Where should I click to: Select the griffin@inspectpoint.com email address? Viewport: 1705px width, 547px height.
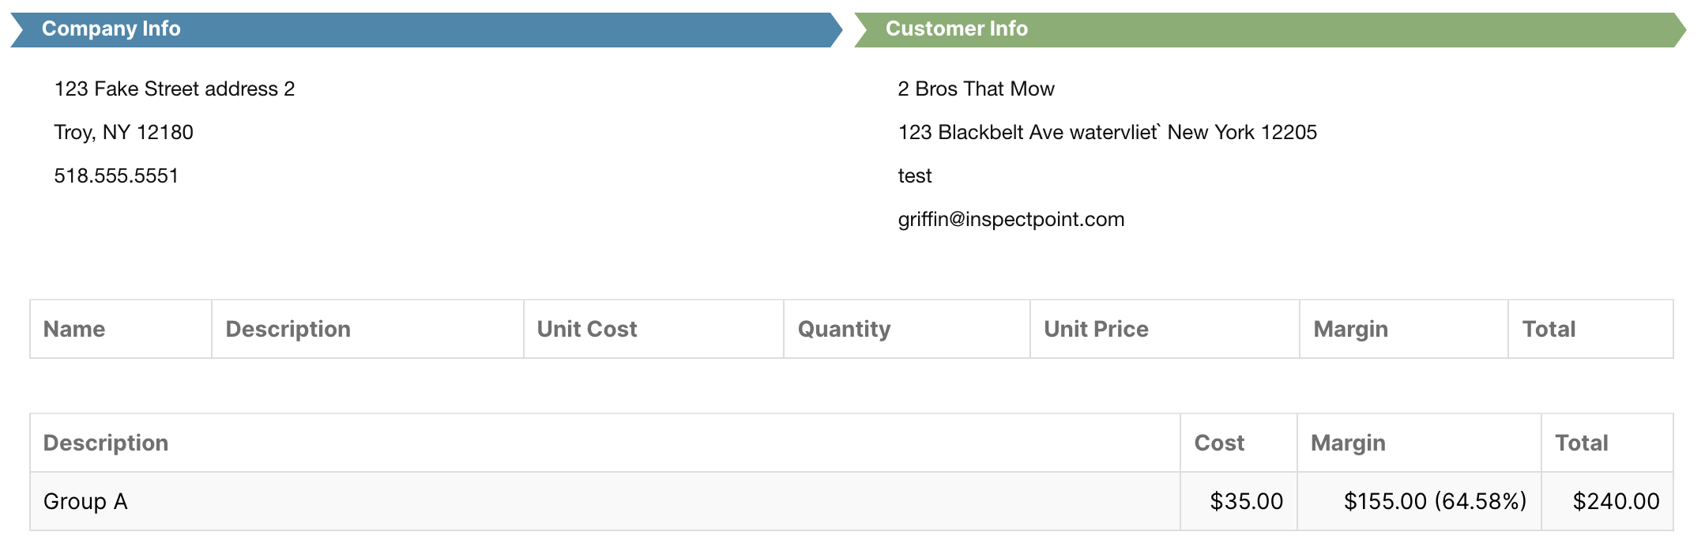click(1011, 219)
